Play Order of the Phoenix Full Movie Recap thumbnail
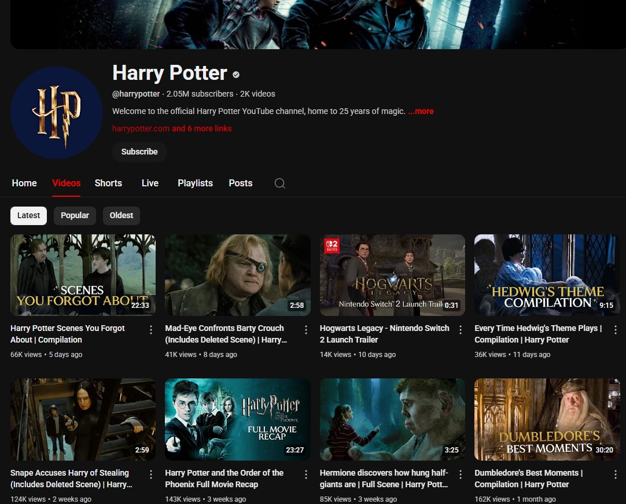The image size is (626, 504). 238,420
